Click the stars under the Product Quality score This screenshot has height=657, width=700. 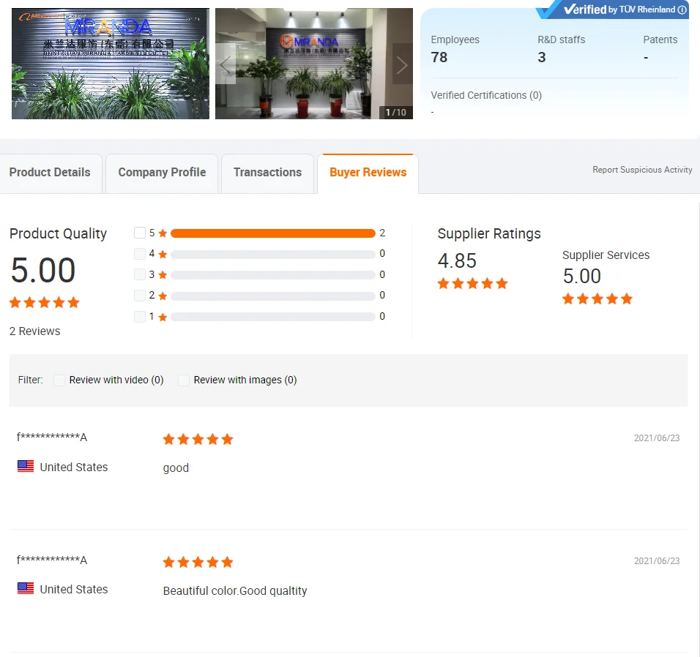(x=44, y=303)
